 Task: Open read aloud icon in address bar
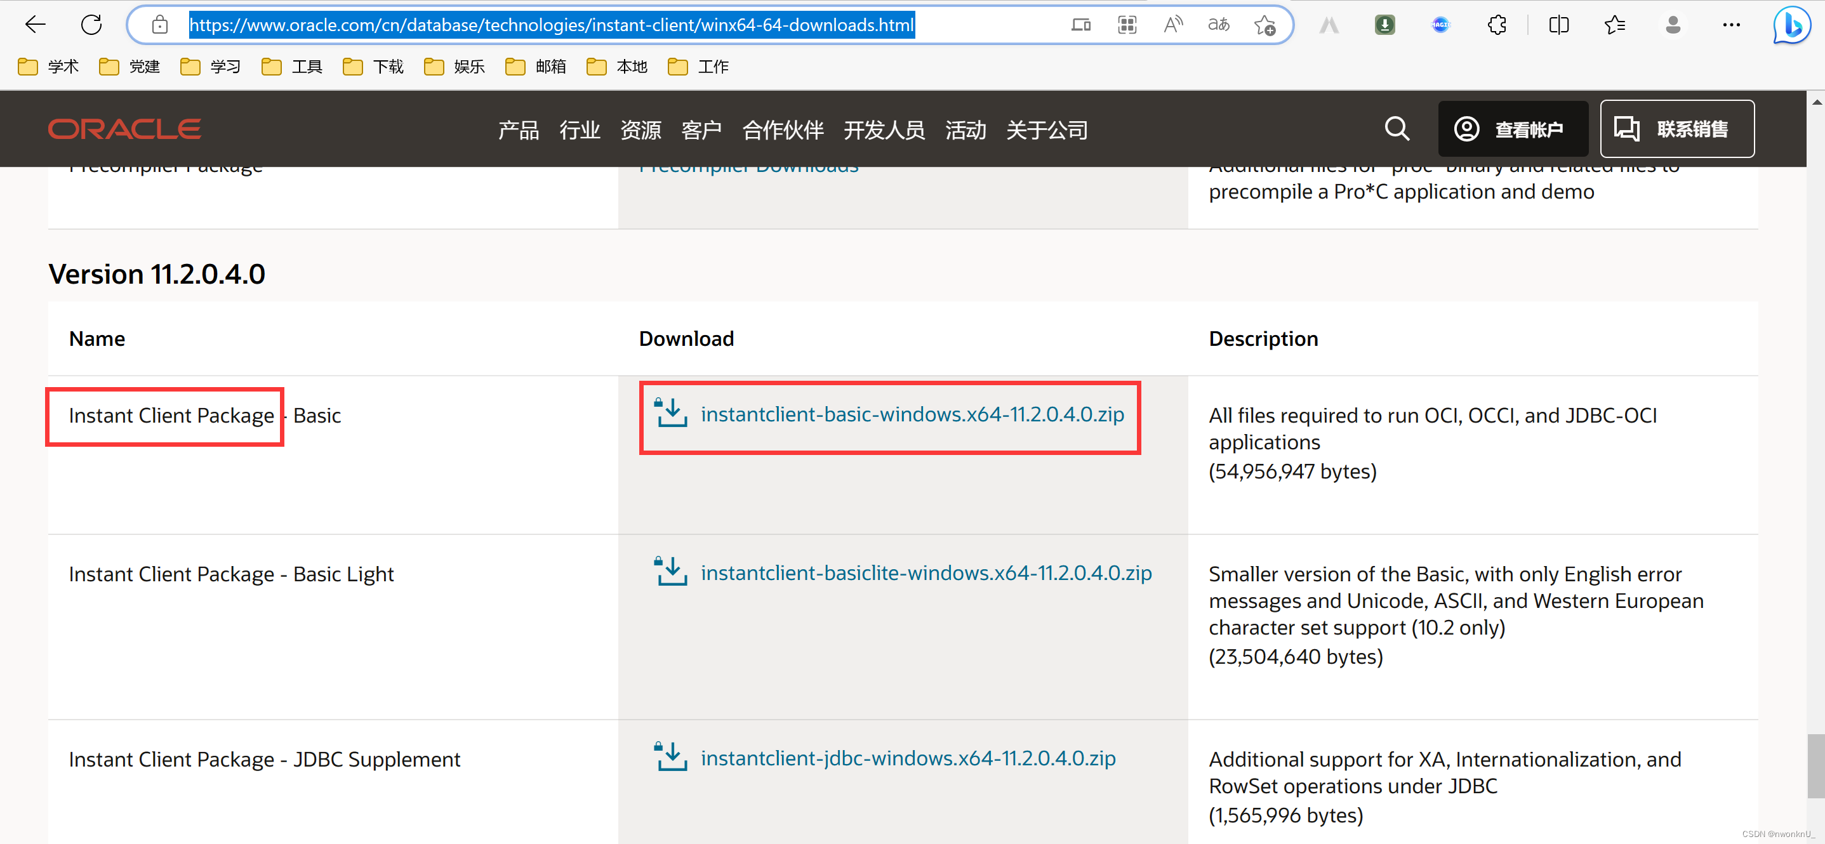[1172, 25]
